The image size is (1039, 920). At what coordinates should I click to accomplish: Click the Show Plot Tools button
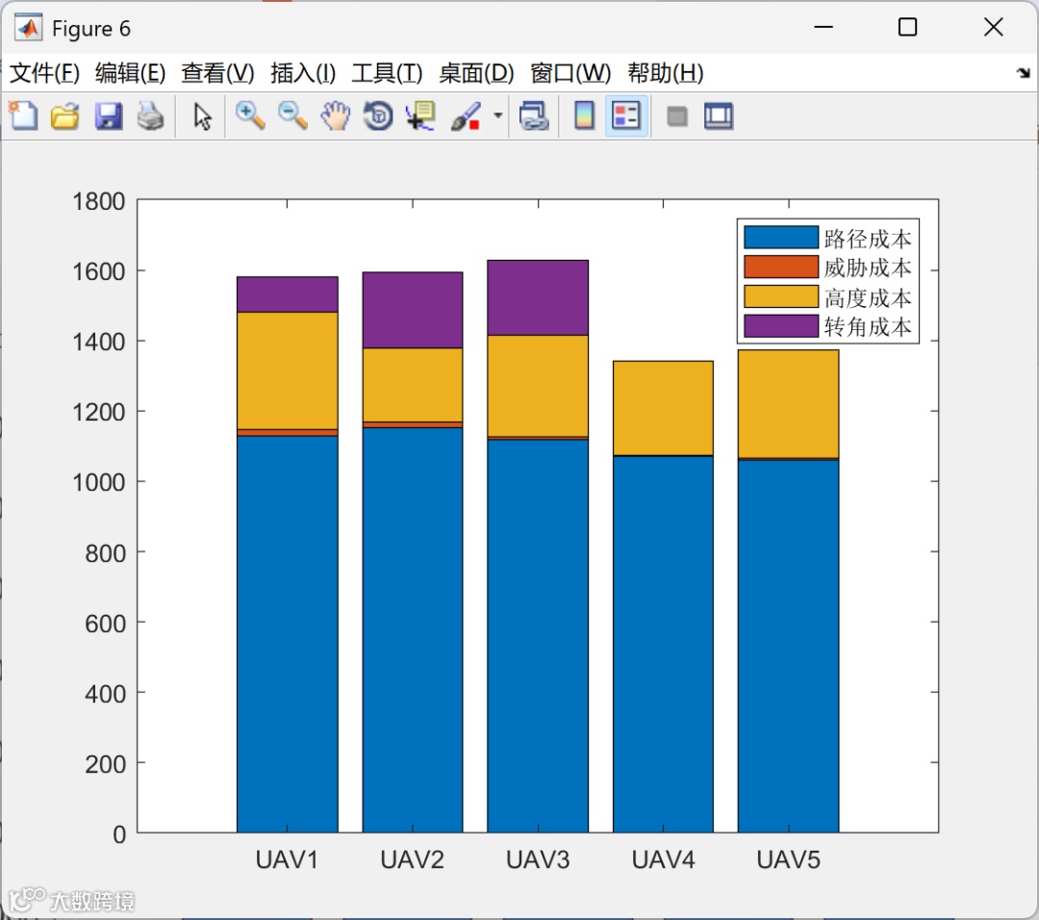(719, 116)
